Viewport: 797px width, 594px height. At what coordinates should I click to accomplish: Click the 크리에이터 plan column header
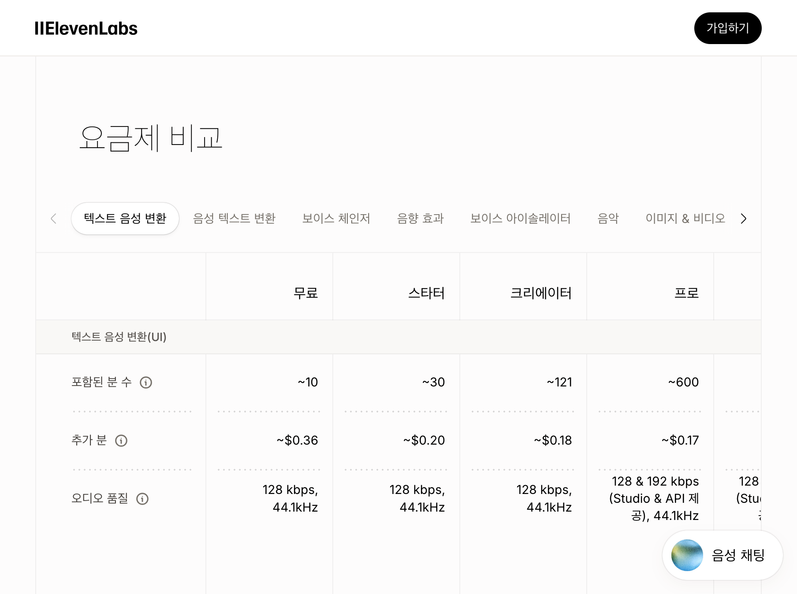541,293
